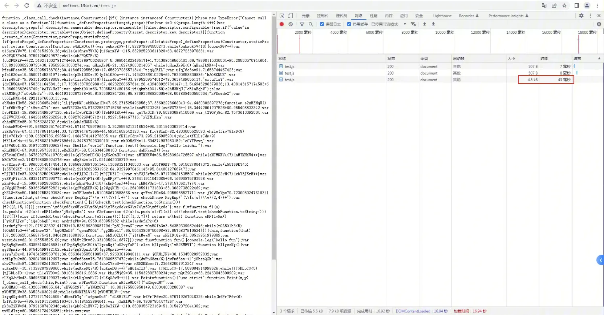Select the inspect element picker tool

pos(282,16)
